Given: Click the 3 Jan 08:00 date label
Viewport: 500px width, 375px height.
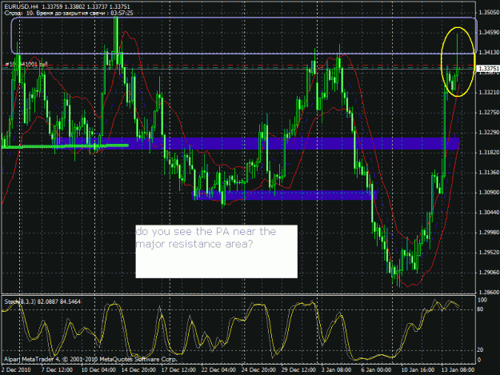Looking at the screenshot, I should pos(337,370).
